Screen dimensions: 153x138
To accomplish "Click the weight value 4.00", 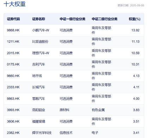I will coord(136,99).
